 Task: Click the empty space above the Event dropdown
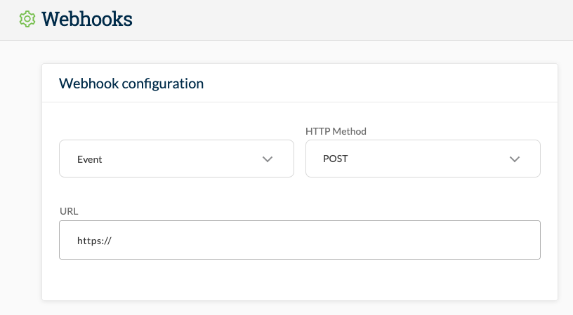click(x=176, y=126)
